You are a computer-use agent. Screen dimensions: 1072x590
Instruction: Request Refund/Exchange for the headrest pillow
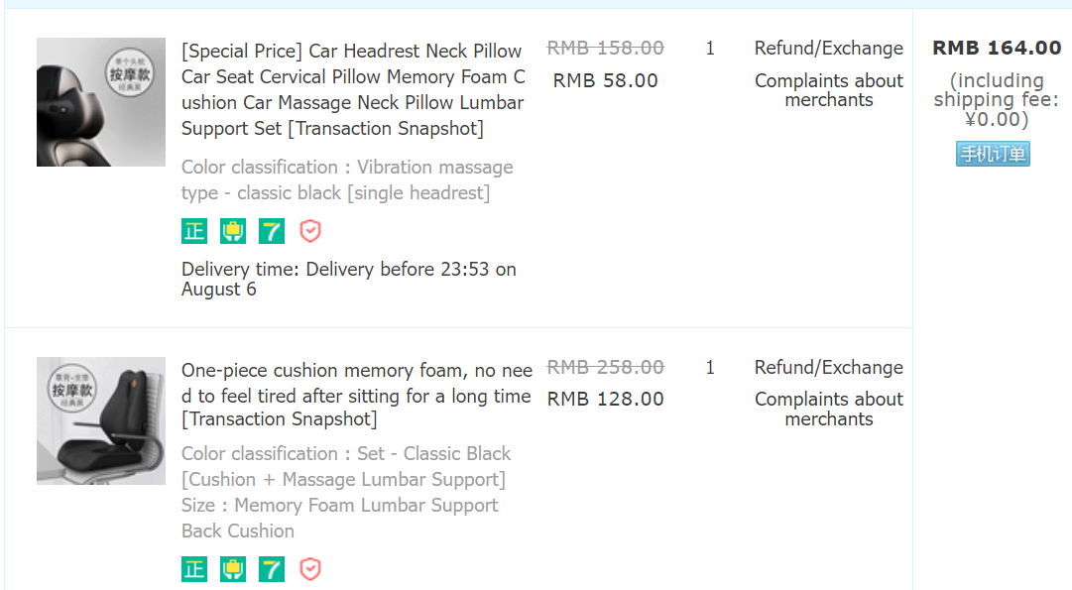point(829,49)
